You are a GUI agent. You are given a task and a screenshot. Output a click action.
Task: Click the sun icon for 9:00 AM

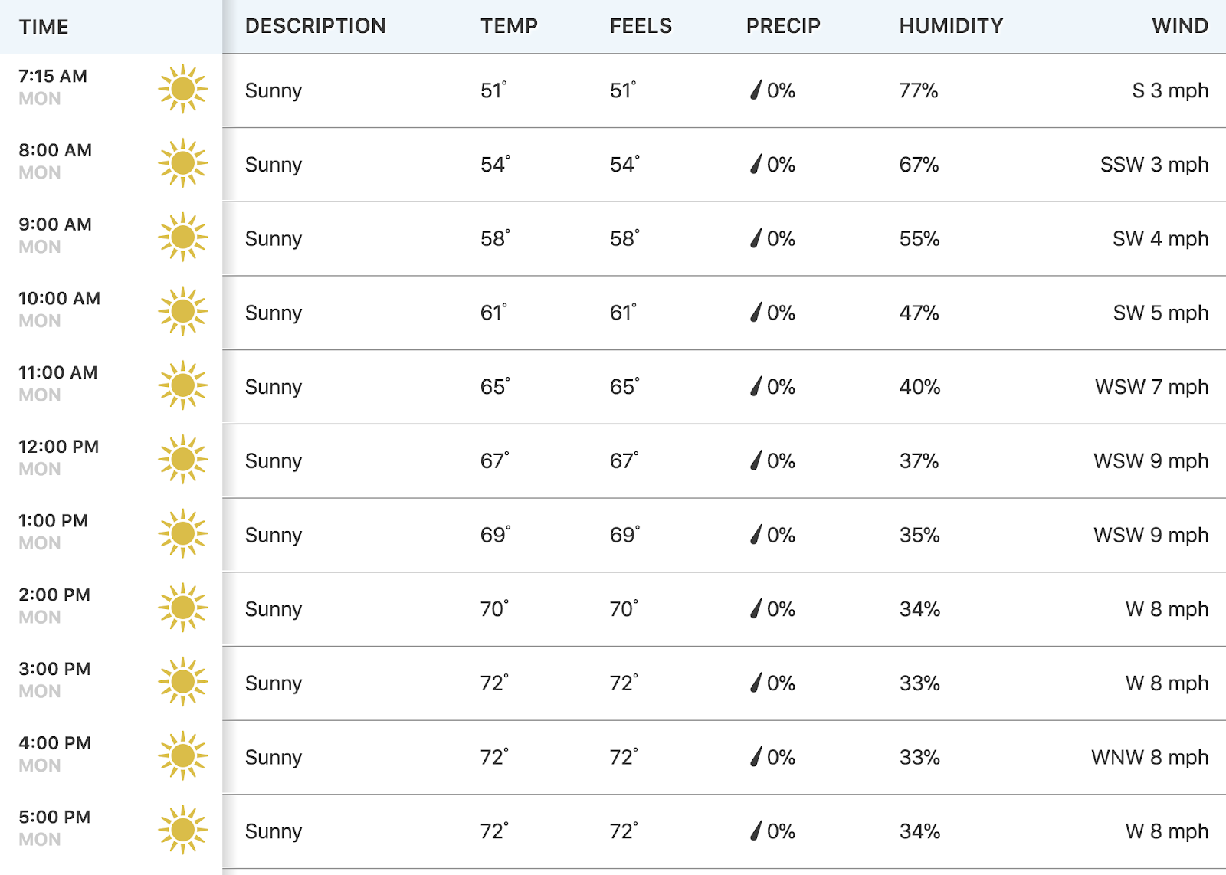click(x=182, y=237)
